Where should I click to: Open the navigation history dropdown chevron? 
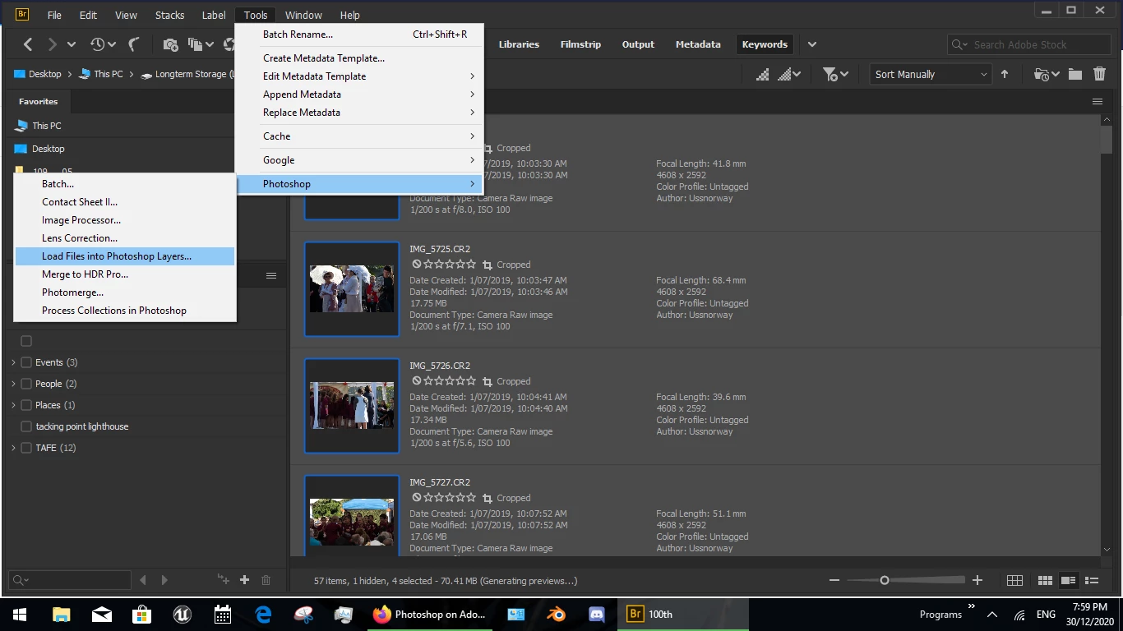[72, 44]
